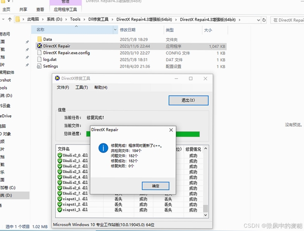Open the 名称 column filter dropdown

click(115, 30)
